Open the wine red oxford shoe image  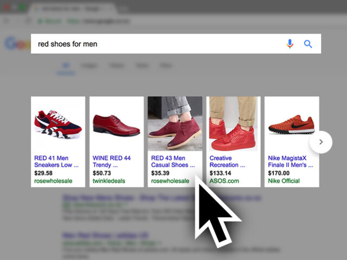(117, 125)
